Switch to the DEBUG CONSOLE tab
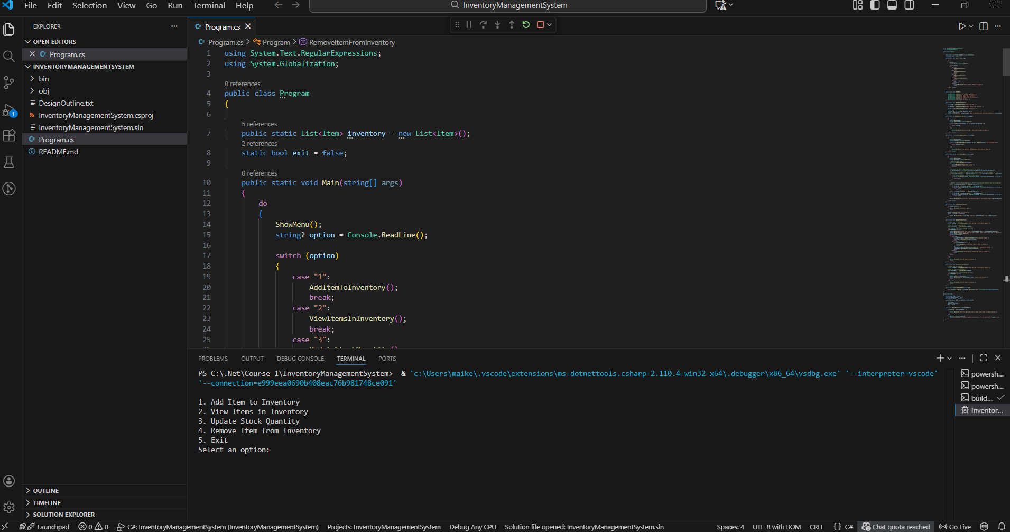This screenshot has width=1010, height=532. [x=300, y=359]
